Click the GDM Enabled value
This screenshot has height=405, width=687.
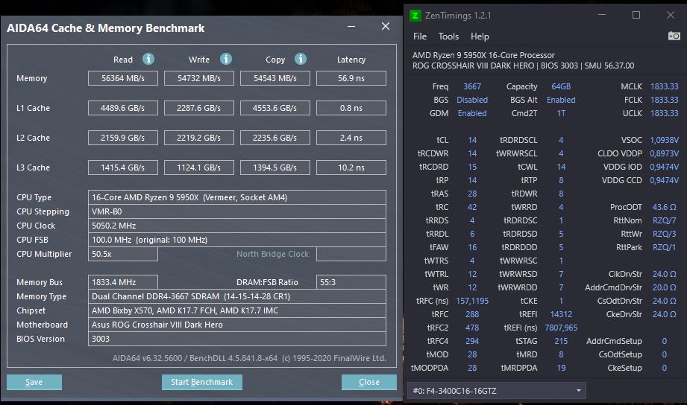point(472,113)
